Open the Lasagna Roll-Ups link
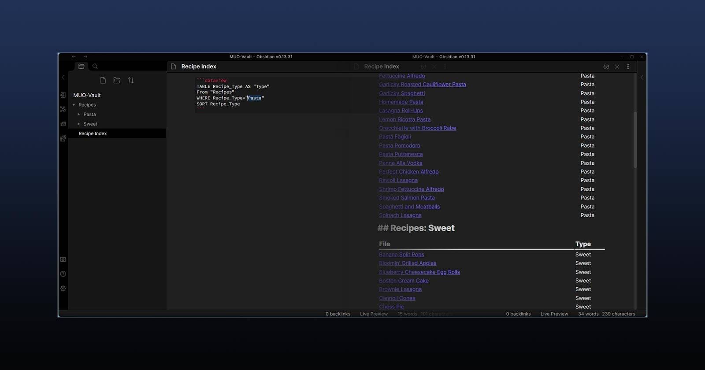Screen dimensions: 705x370 pos(401,111)
